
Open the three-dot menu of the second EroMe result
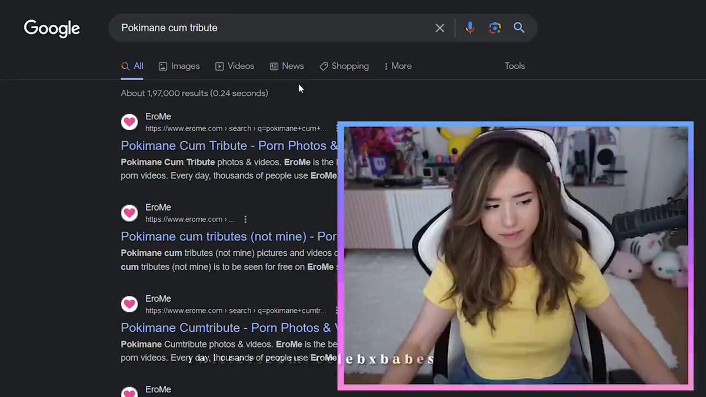point(245,219)
